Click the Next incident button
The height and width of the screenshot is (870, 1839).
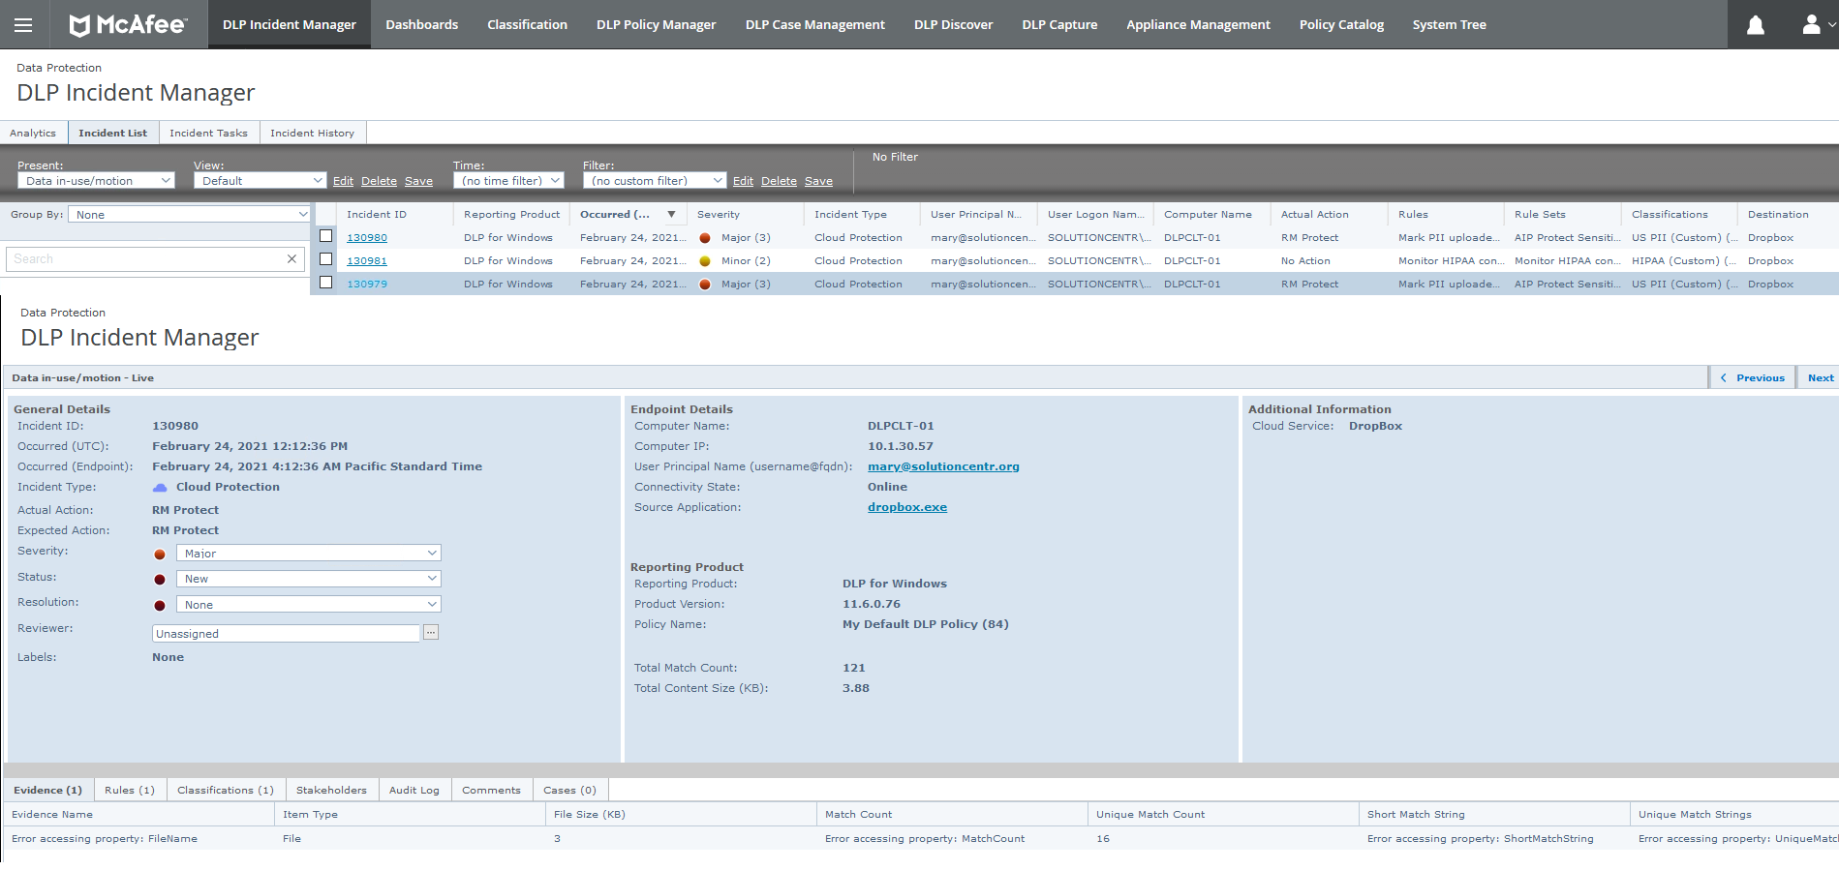pos(1820,378)
